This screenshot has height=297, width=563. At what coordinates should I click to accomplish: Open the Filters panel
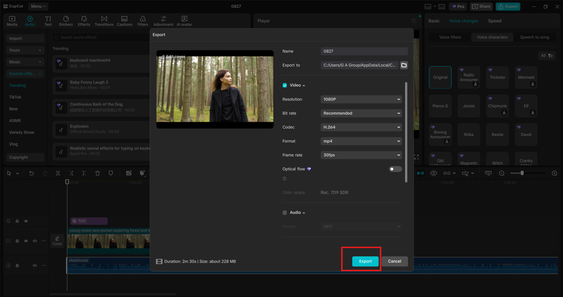coord(143,21)
